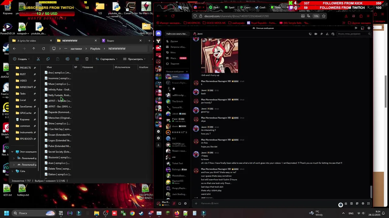Expand breadcrumb chevron after Playlists
Viewport: 389px width, 218px height.
click(x=104, y=48)
